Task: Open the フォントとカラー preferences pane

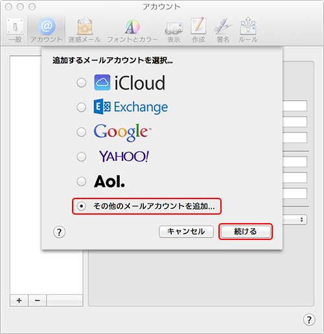Action: 132,30
